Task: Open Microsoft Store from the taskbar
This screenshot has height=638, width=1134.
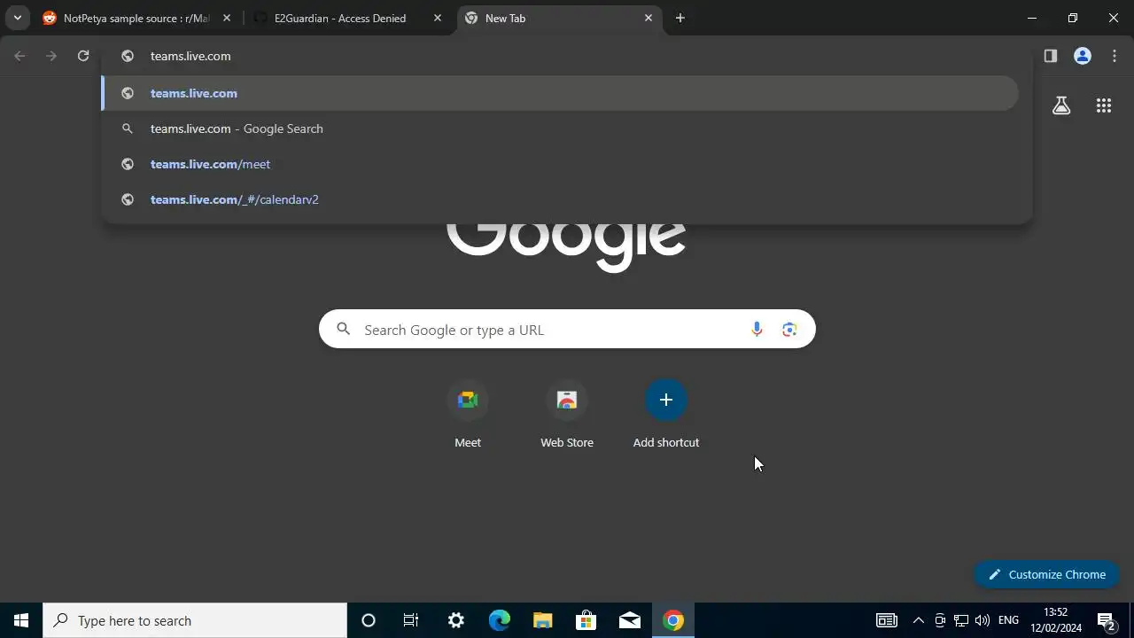Action: coord(586,620)
